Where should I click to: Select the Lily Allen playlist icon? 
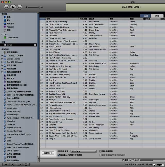click(5, 121)
